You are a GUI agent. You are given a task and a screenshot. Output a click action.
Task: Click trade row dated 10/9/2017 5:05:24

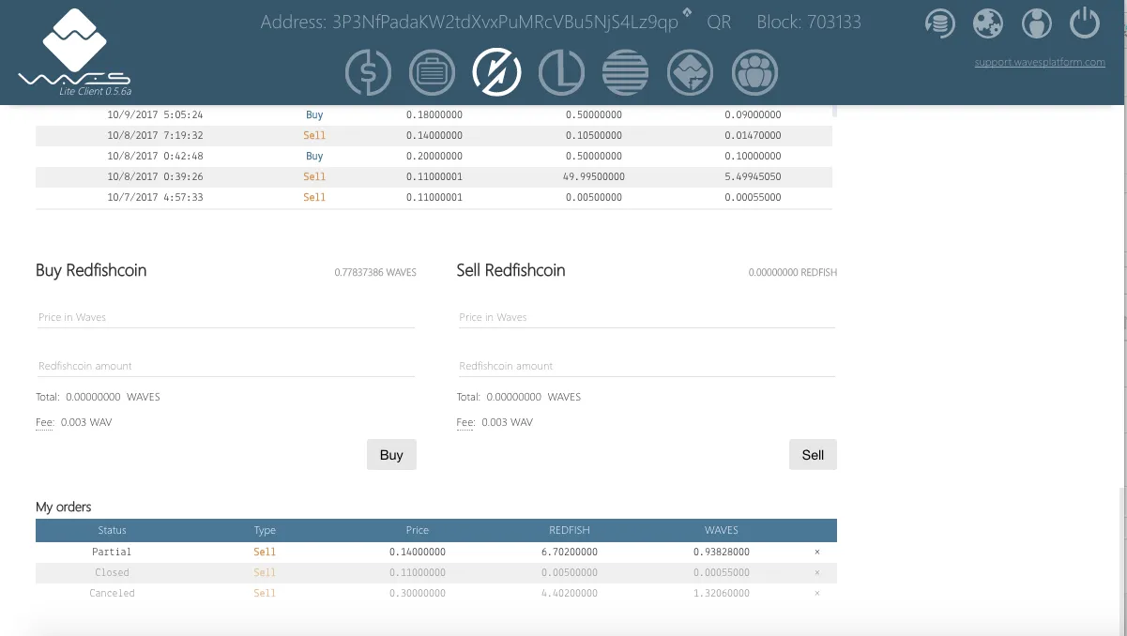(434, 114)
